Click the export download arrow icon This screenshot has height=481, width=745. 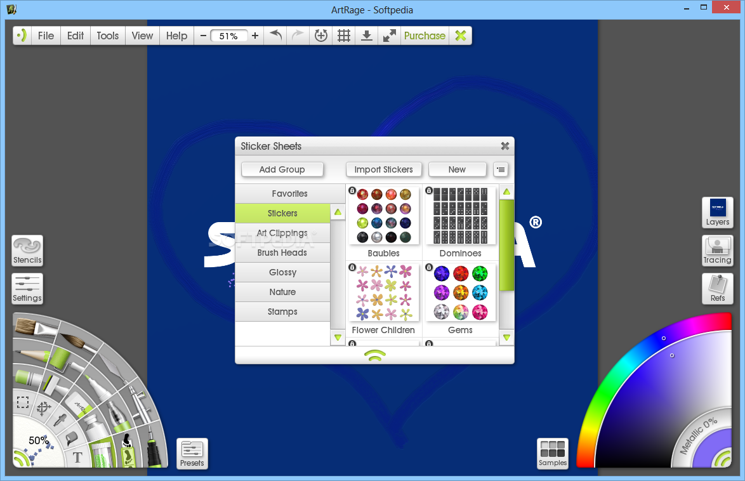pyautogui.click(x=367, y=36)
